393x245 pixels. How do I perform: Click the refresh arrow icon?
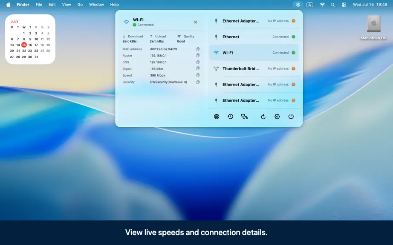click(x=263, y=117)
